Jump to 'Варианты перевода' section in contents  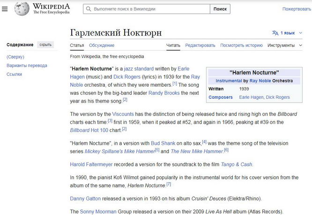tap(27, 66)
